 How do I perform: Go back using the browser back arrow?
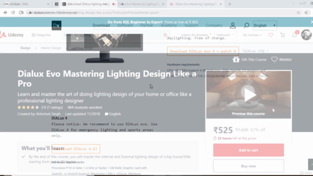pos(5,13)
